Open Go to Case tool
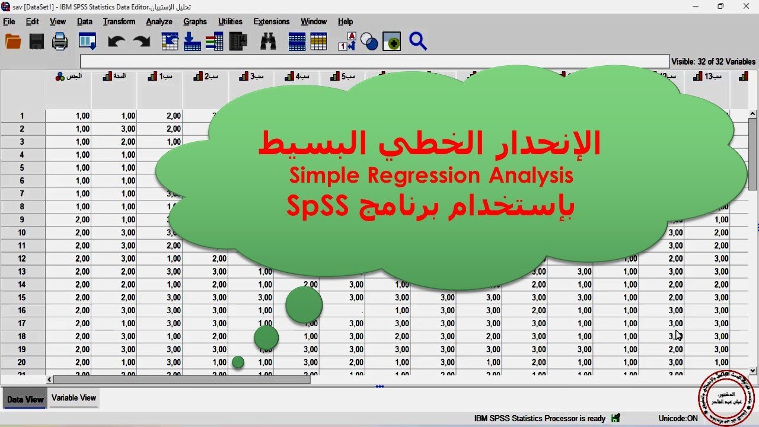Viewport: 759px width, 427px height. [170, 42]
